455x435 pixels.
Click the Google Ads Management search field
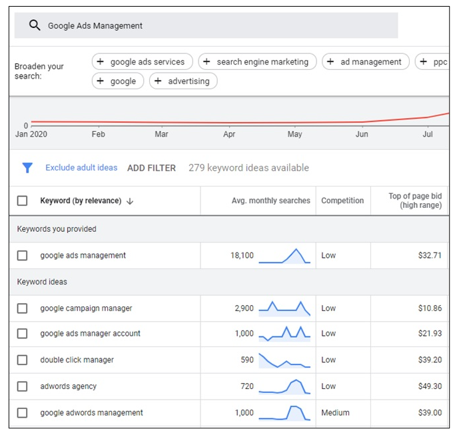coord(206,25)
